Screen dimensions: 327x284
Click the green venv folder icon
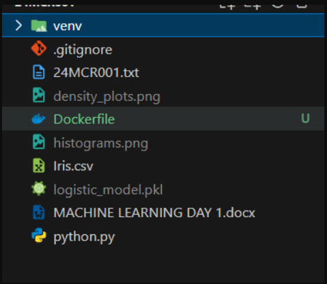[39, 25]
